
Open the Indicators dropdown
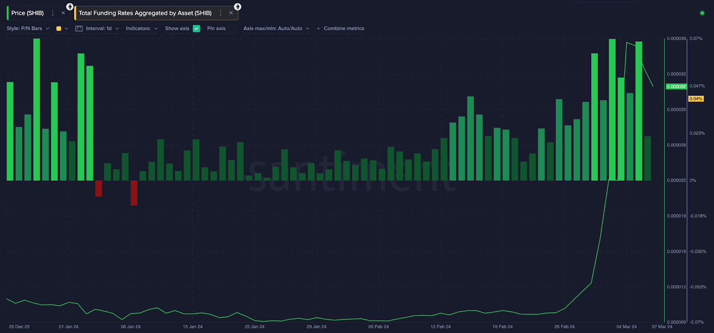point(142,28)
